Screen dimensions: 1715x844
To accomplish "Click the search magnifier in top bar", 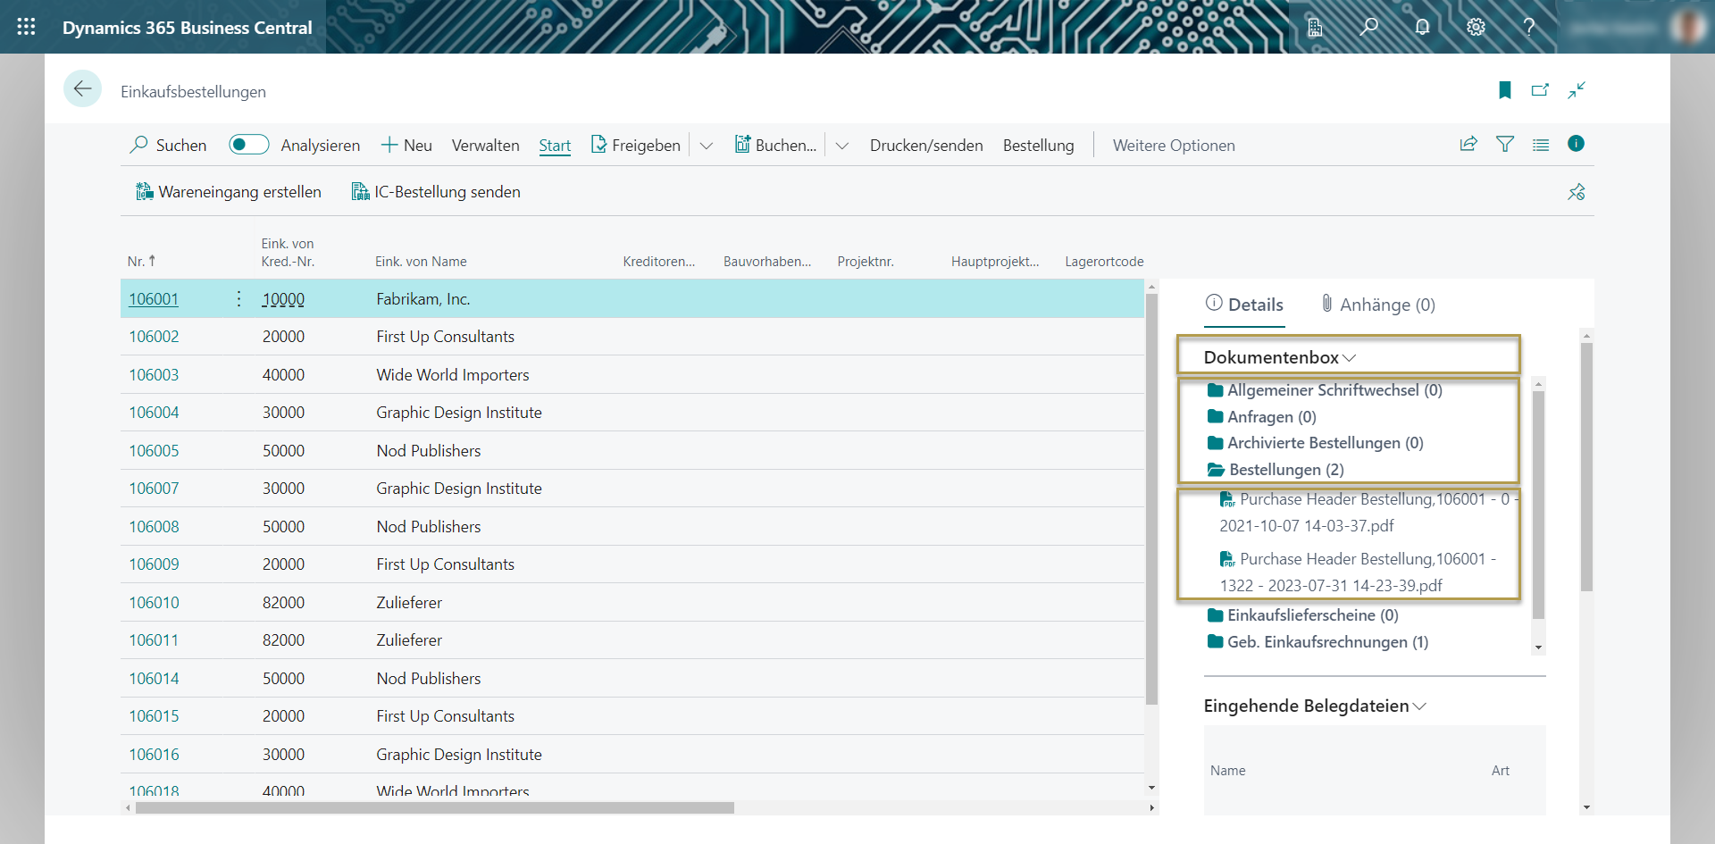I will (x=1368, y=27).
